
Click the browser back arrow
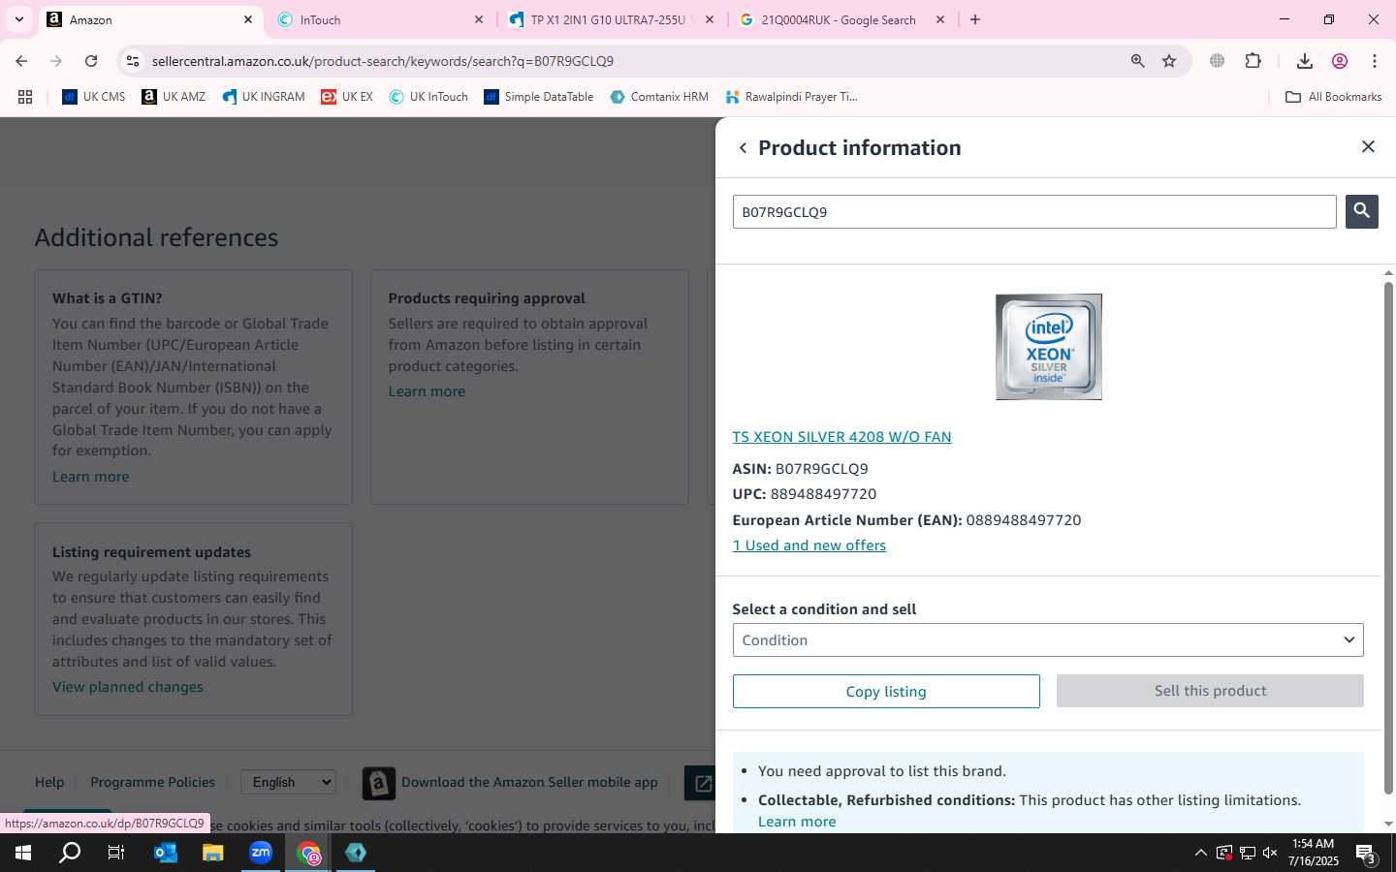click(21, 61)
